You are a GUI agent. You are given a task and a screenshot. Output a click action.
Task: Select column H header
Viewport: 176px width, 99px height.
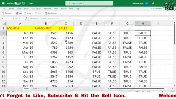click(x=143, y=24)
